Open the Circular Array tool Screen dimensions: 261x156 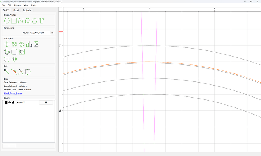pyautogui.click(x=14, y=59)
